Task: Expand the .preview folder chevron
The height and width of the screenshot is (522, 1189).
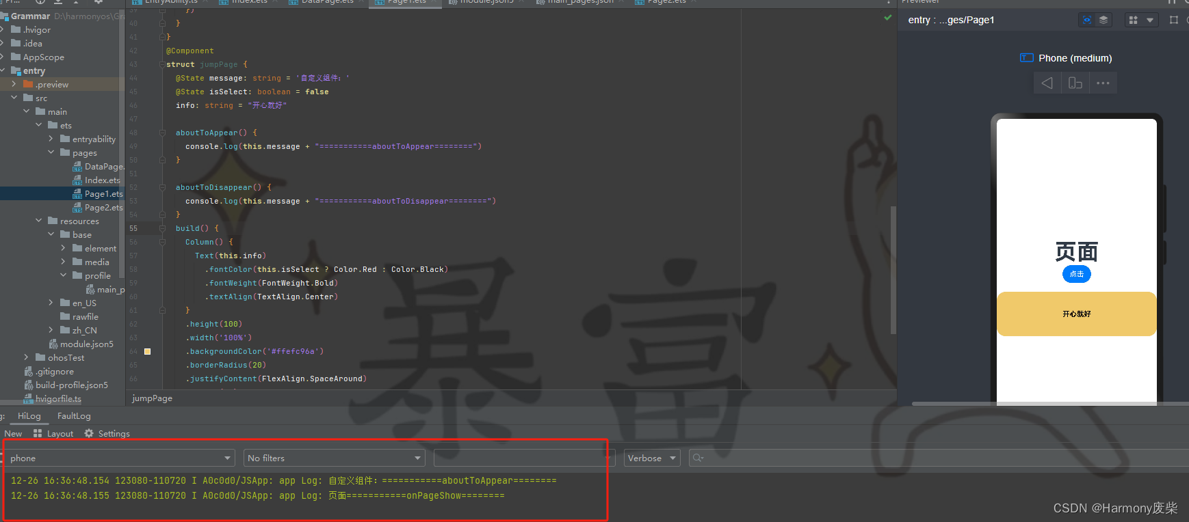Action: [14, 84]
